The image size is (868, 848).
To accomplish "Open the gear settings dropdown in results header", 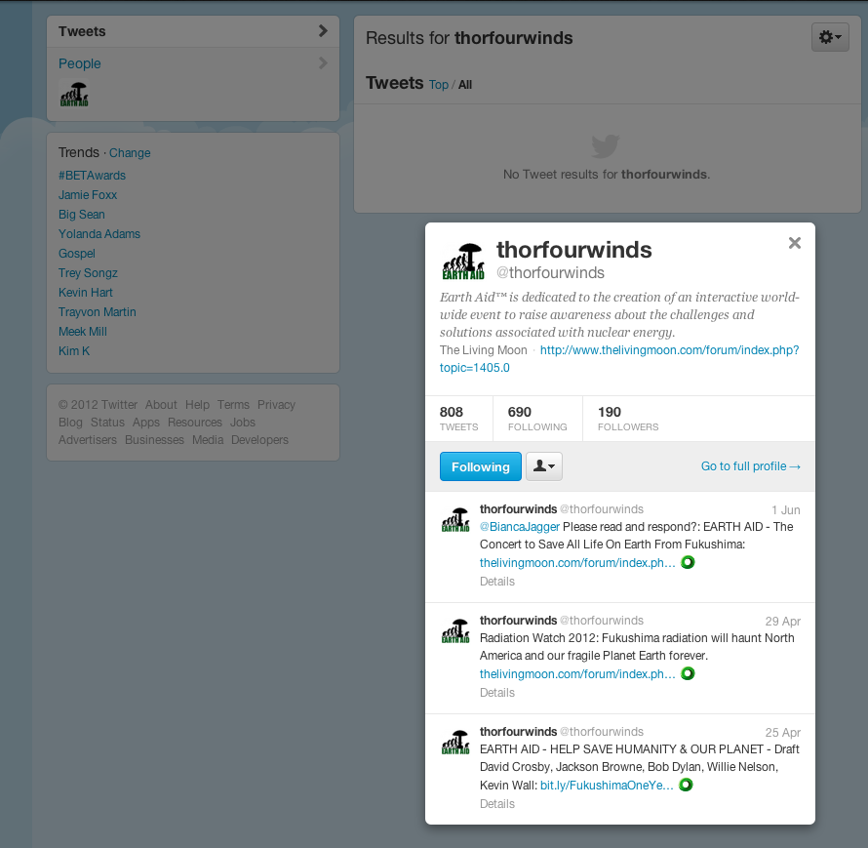I will pyautogui.click(x=831, y=38).
